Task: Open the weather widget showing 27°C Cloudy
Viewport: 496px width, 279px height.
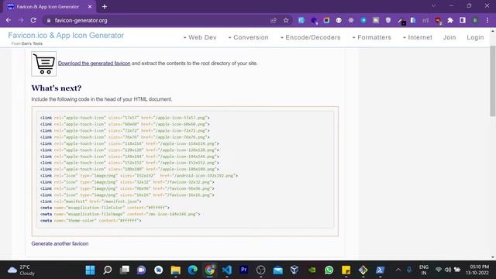Action: pos(22,270)
